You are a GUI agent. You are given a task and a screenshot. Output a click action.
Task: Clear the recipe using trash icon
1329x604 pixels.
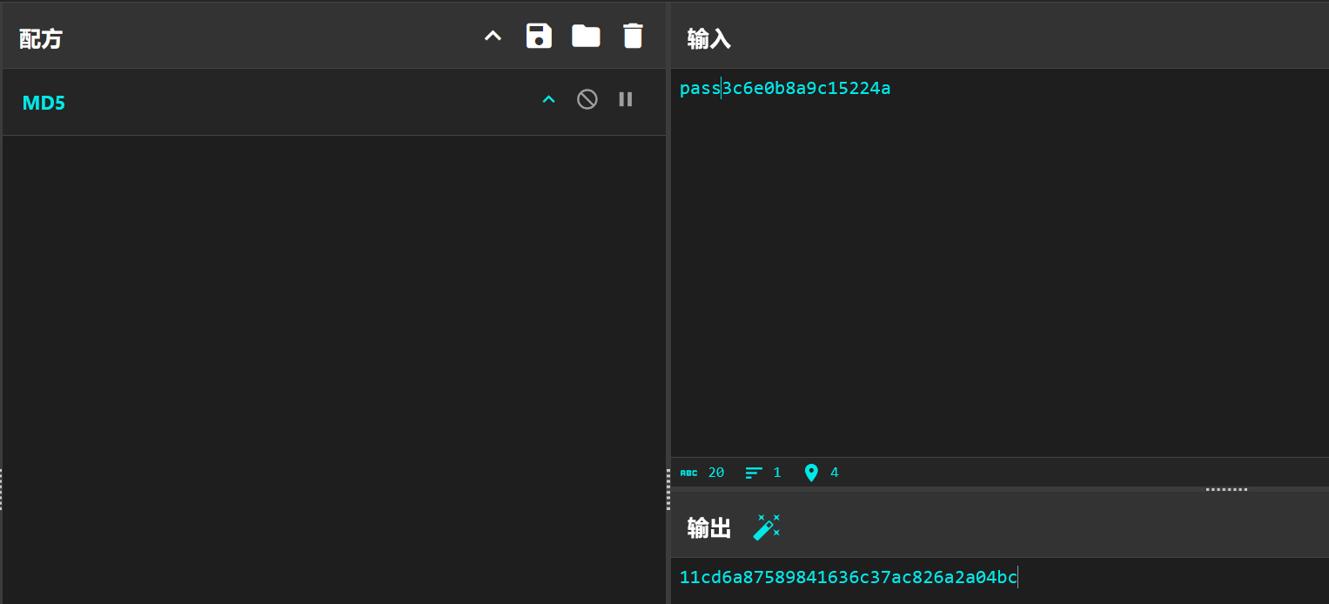[633, 36]
